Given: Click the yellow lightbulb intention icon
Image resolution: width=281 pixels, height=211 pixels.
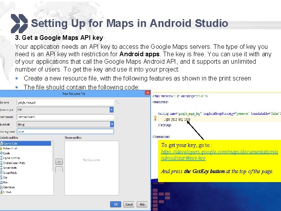Looking at the screenshot, I should 155,118.
